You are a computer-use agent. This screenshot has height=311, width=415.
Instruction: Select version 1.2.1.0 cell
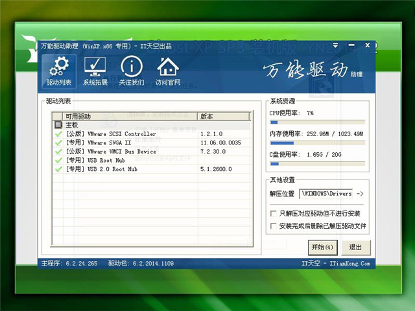[211, 134]
